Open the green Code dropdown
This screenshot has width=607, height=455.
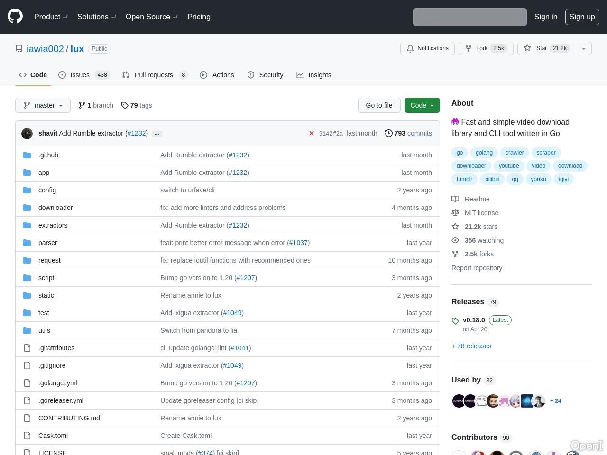pyautogui.click(x=422, y=105)
